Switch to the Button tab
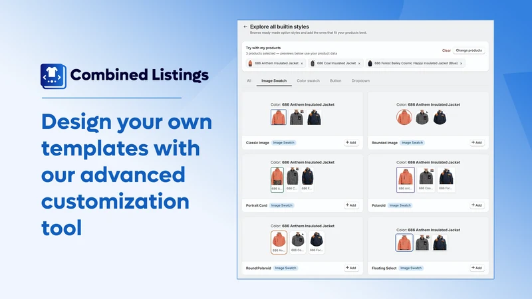Viewport: 532px width, 299px height. pyautogui.click(x=336, y=80)
